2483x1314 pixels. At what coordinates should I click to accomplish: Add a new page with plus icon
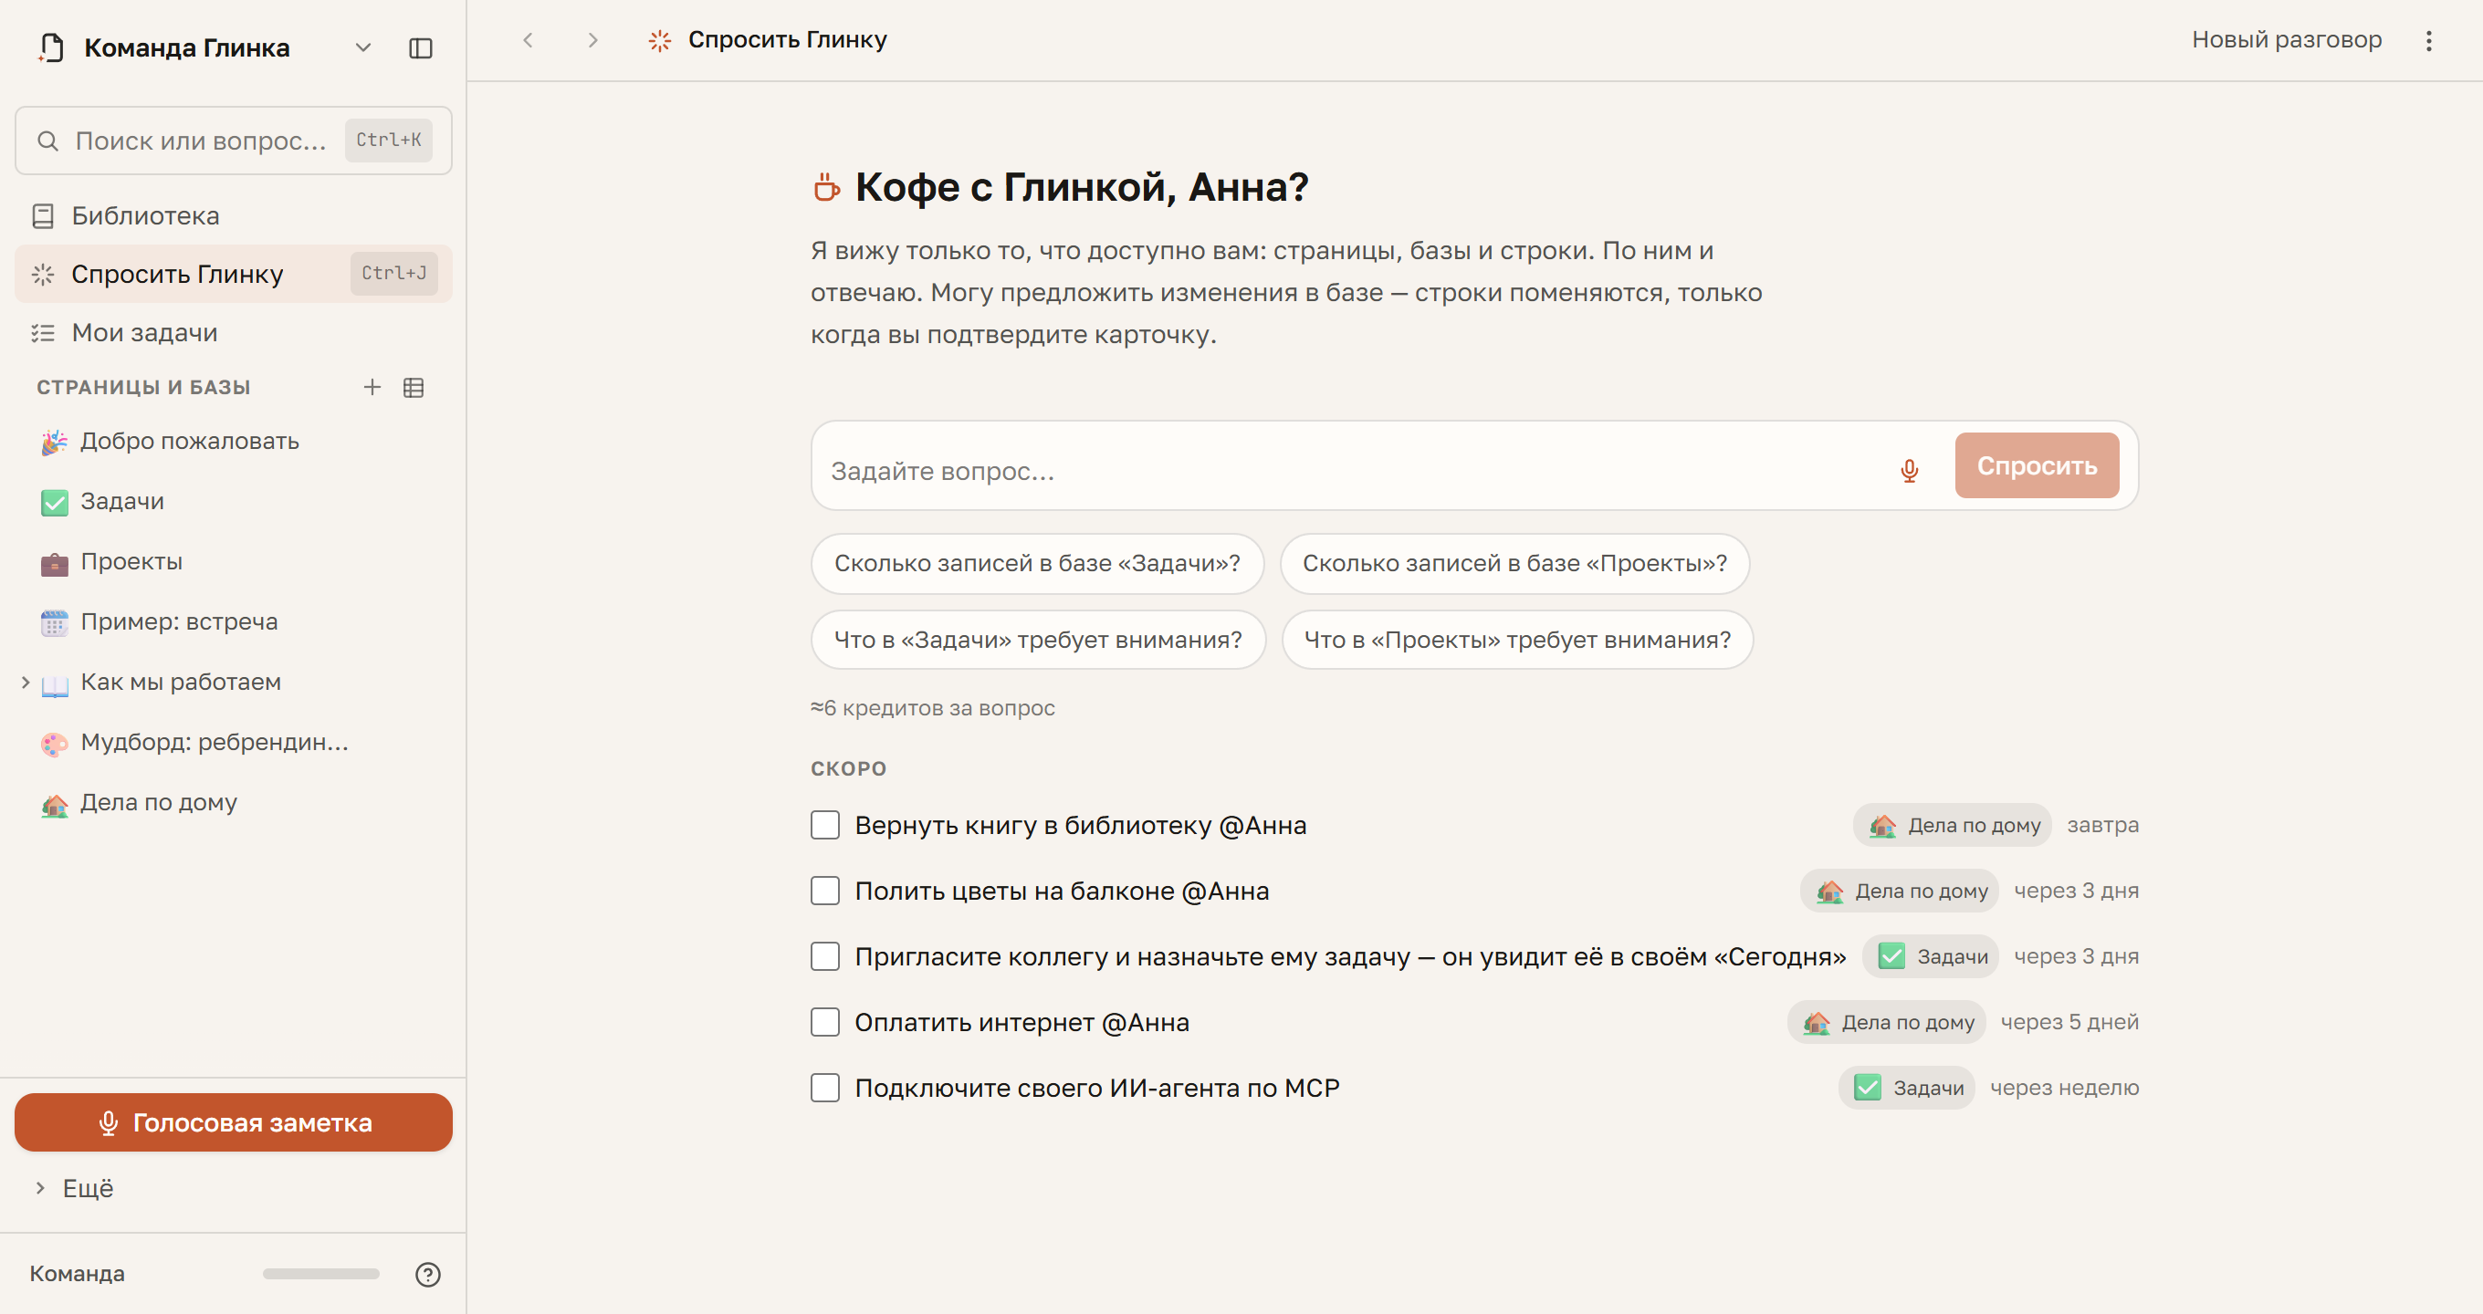372,387
